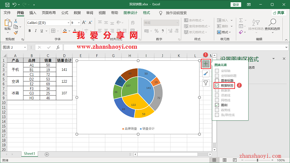The image size is (290, 163).
Task: Toggle the 坐标轴 axes checkbox
Action: (217, 71)
